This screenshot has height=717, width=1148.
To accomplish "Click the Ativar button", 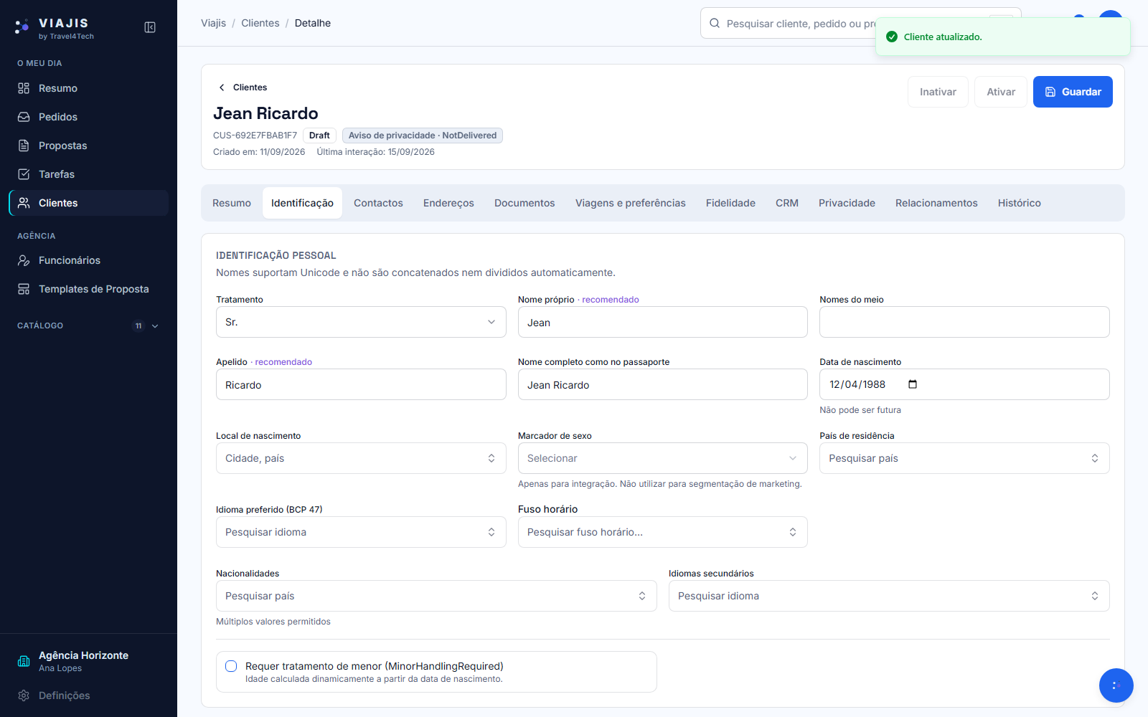I will point(1001,92).
